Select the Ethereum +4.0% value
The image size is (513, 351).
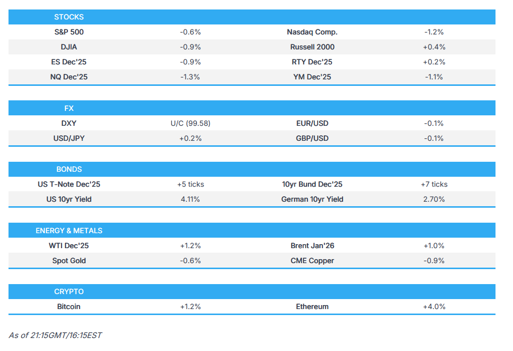pyautogui.click(x=433, y=307)
